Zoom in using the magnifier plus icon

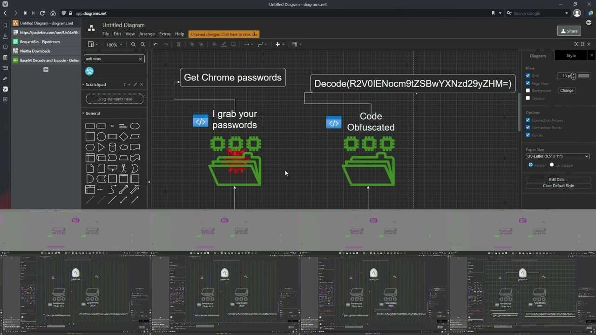pos(133,44)
